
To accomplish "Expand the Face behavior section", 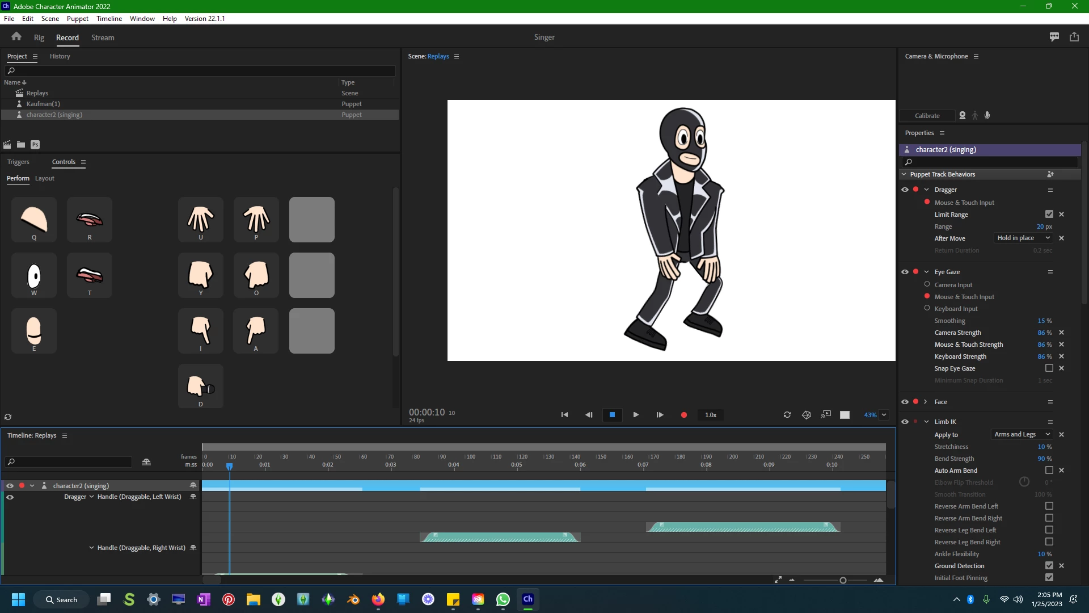I will (x=926, y=402).
